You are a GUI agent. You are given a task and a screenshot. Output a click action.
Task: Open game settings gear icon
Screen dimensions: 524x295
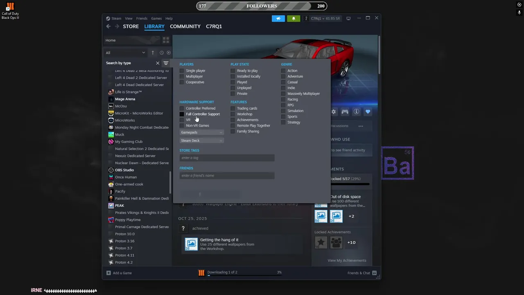click(334, 111)
